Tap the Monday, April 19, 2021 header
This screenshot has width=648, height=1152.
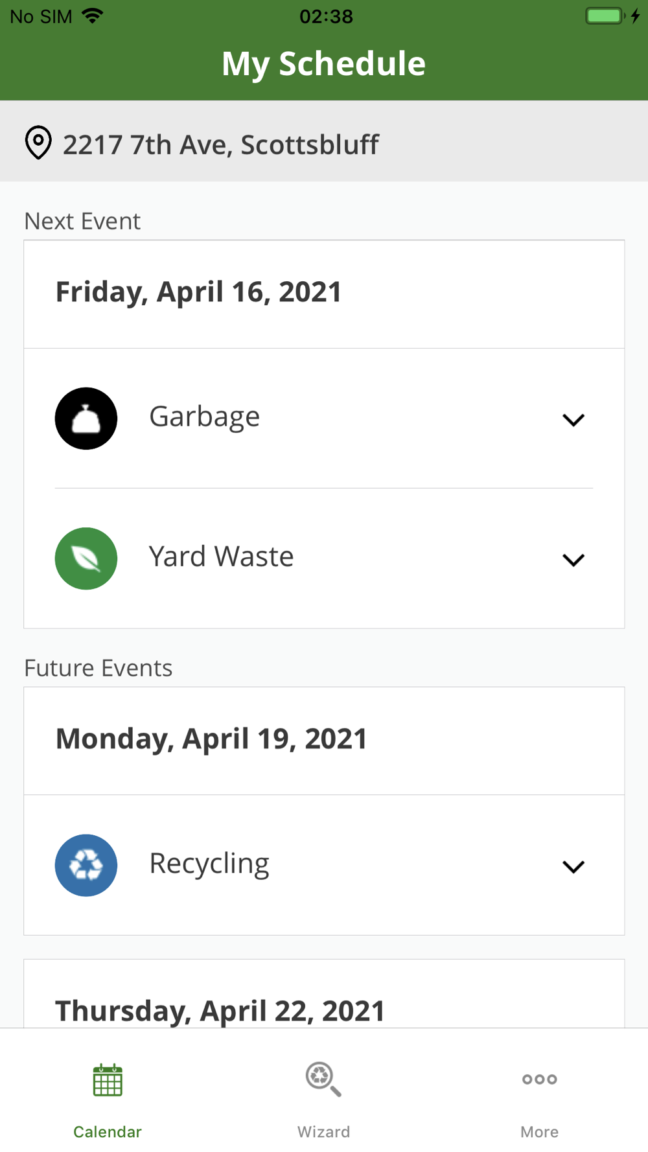[324, 741]
